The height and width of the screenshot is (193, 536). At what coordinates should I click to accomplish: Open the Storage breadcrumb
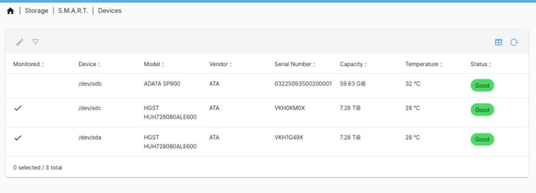click(x=36, y=10)
